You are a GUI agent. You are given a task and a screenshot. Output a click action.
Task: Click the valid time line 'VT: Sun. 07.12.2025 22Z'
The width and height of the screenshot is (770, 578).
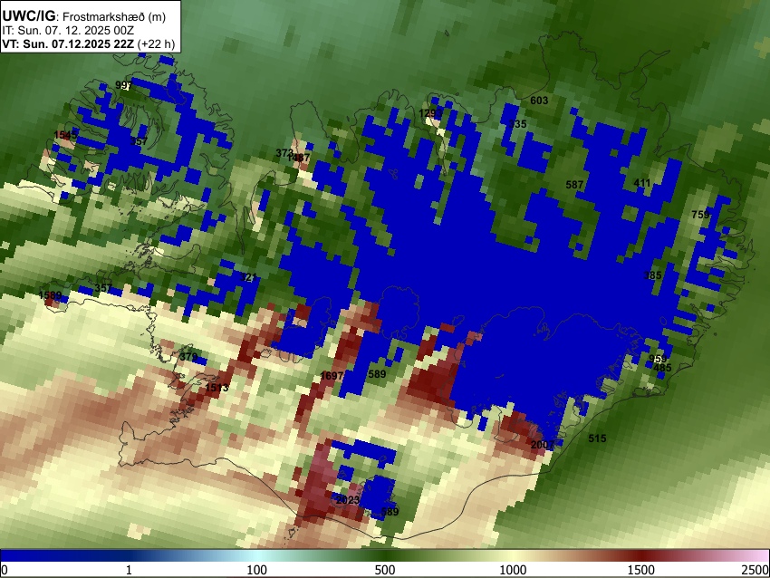pos(68,43)
